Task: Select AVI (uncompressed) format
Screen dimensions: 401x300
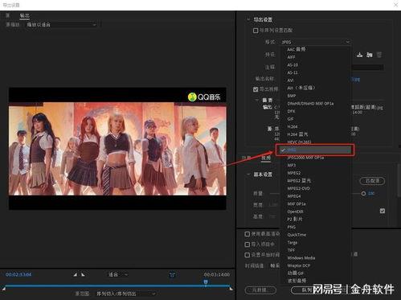Action: click(301, 88)
